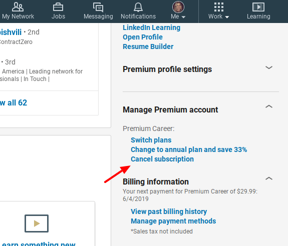288x246 pixels.
Task: Open the Work apps grid icon
Action: [x=219, y=7]
